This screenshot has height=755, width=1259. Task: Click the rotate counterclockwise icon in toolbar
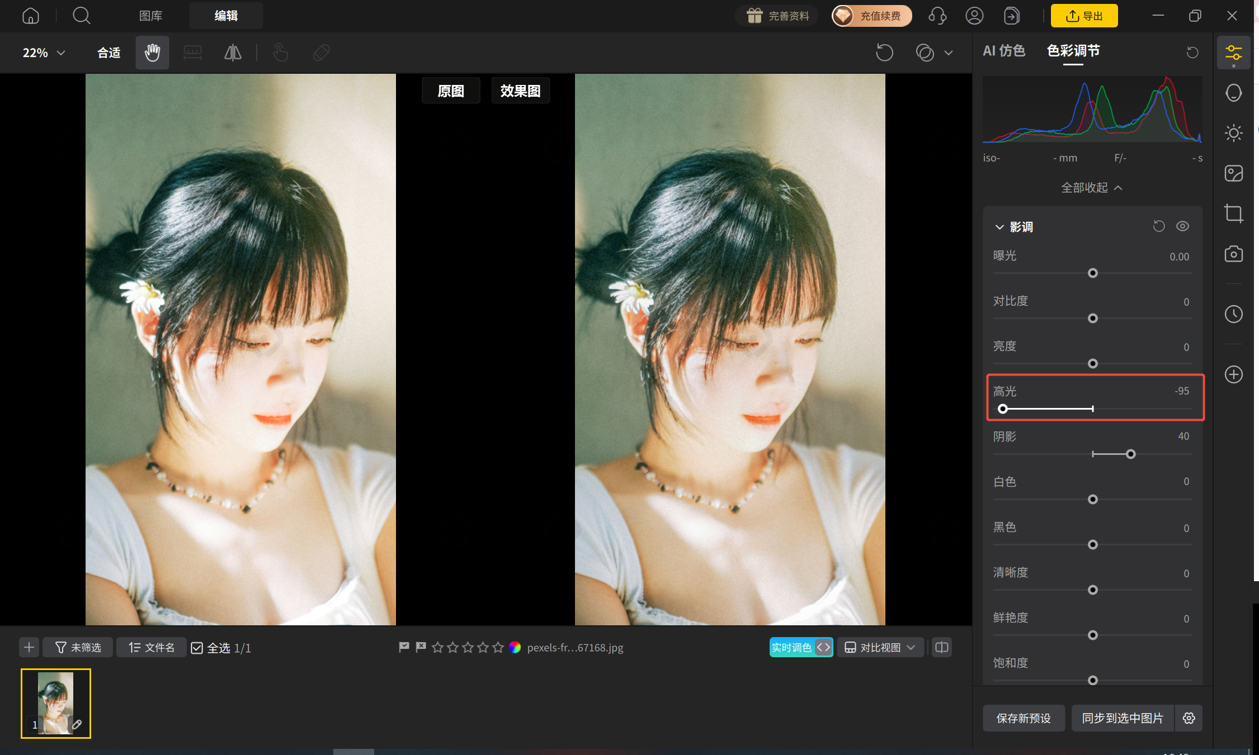(x=884, y=53)
